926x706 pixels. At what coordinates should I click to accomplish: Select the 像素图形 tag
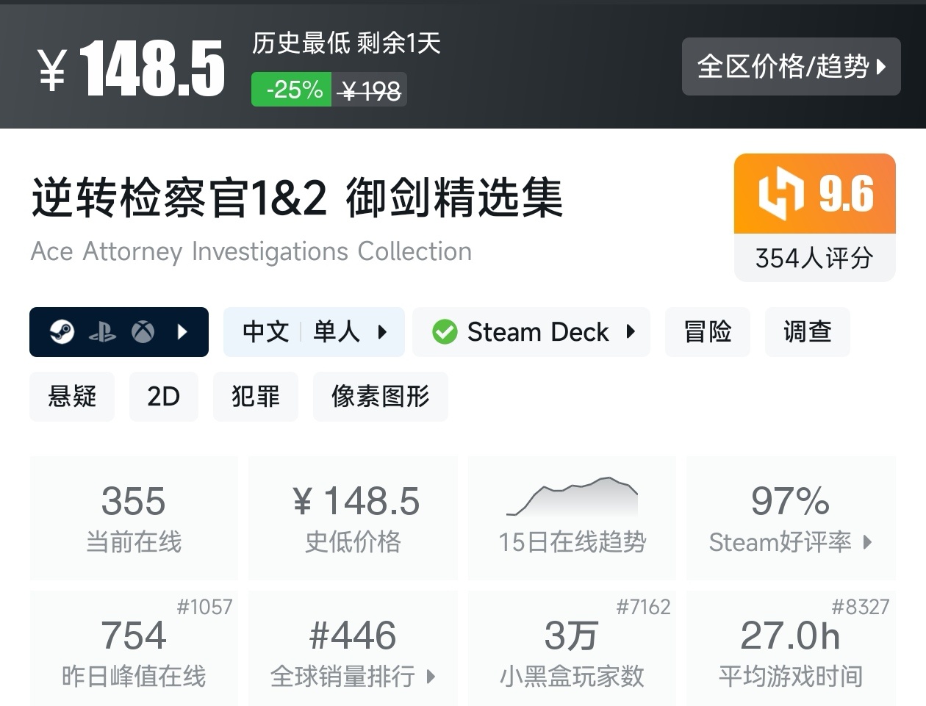[x=381, y=397]
